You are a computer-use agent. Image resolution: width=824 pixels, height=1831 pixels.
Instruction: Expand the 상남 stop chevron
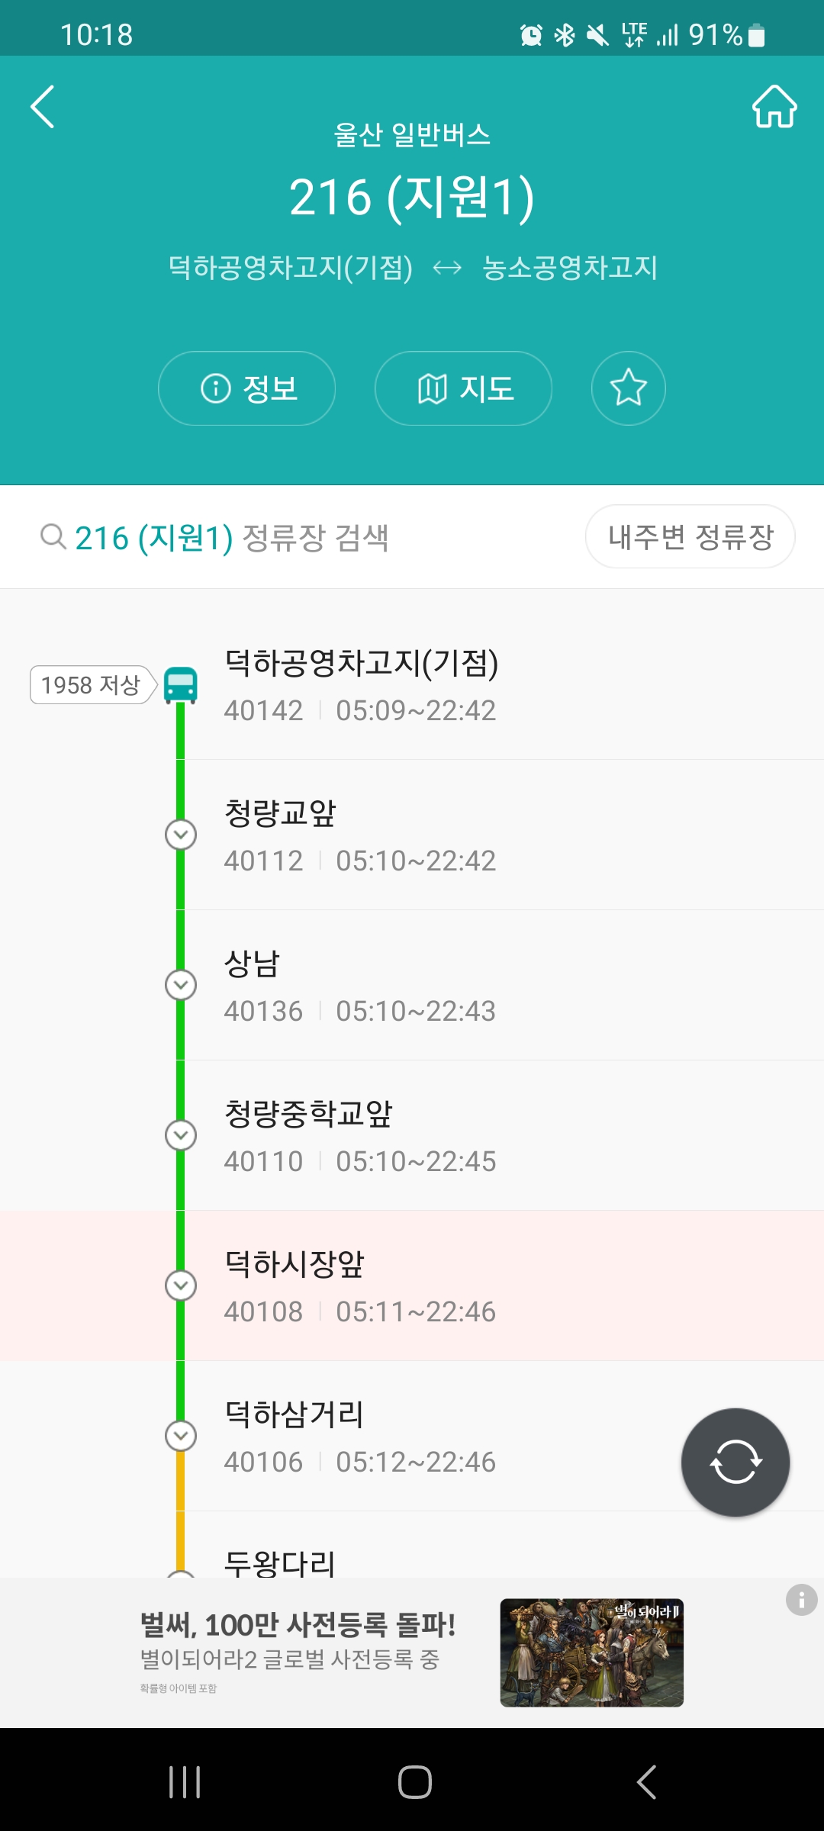coord(181,984)
